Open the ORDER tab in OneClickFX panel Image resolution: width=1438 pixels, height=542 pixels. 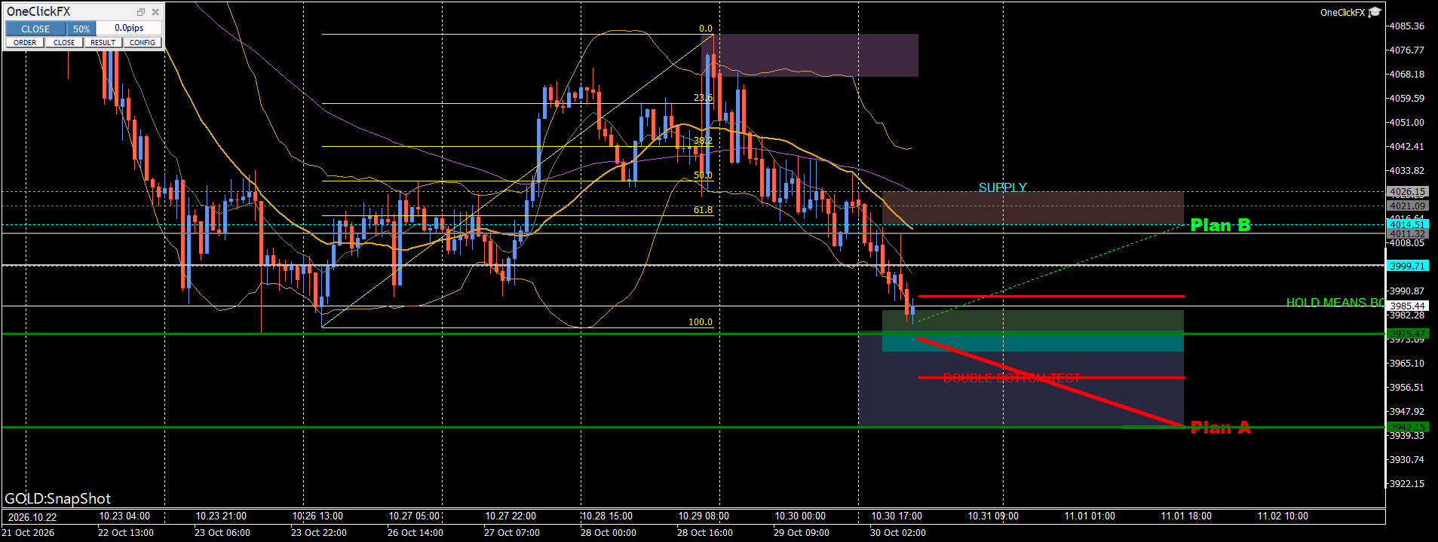(25, 42)
